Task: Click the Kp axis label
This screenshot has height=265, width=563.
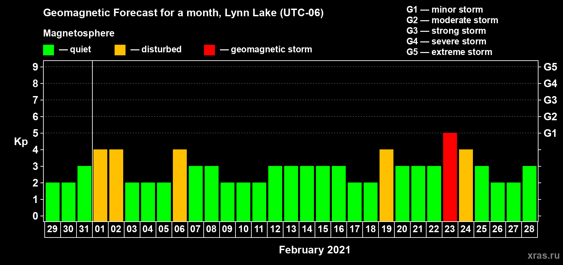Action: click(x=21, y=142)
